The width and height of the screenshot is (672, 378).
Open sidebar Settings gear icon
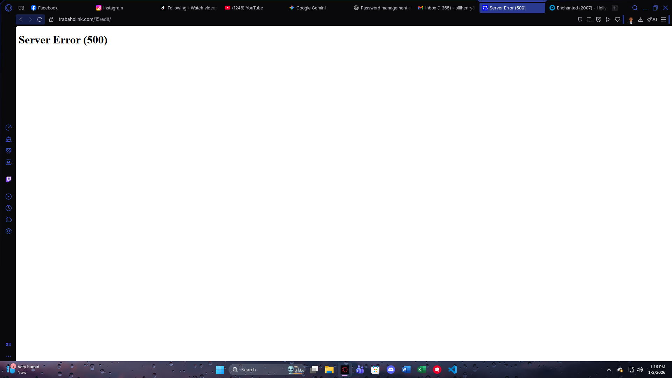pyautogui.click(x=8, y=231)
